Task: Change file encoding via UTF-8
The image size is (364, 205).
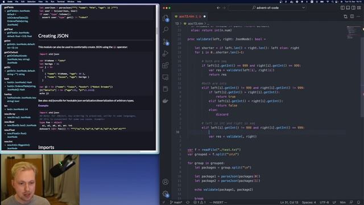Action: tap(324, 203)
